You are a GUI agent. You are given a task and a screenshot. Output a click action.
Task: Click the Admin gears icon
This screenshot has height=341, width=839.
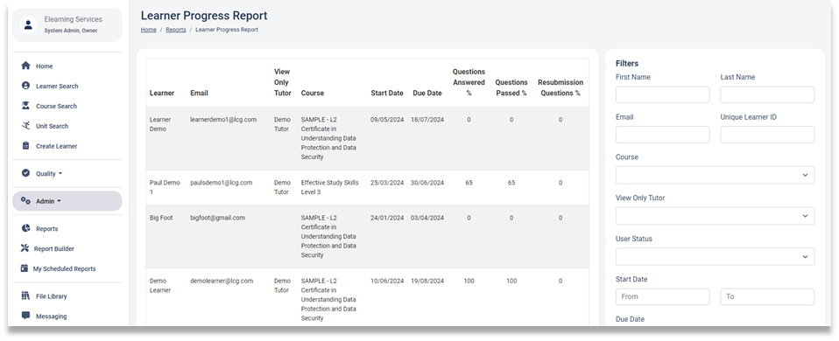pyautogui.click(x=25, y=201)
